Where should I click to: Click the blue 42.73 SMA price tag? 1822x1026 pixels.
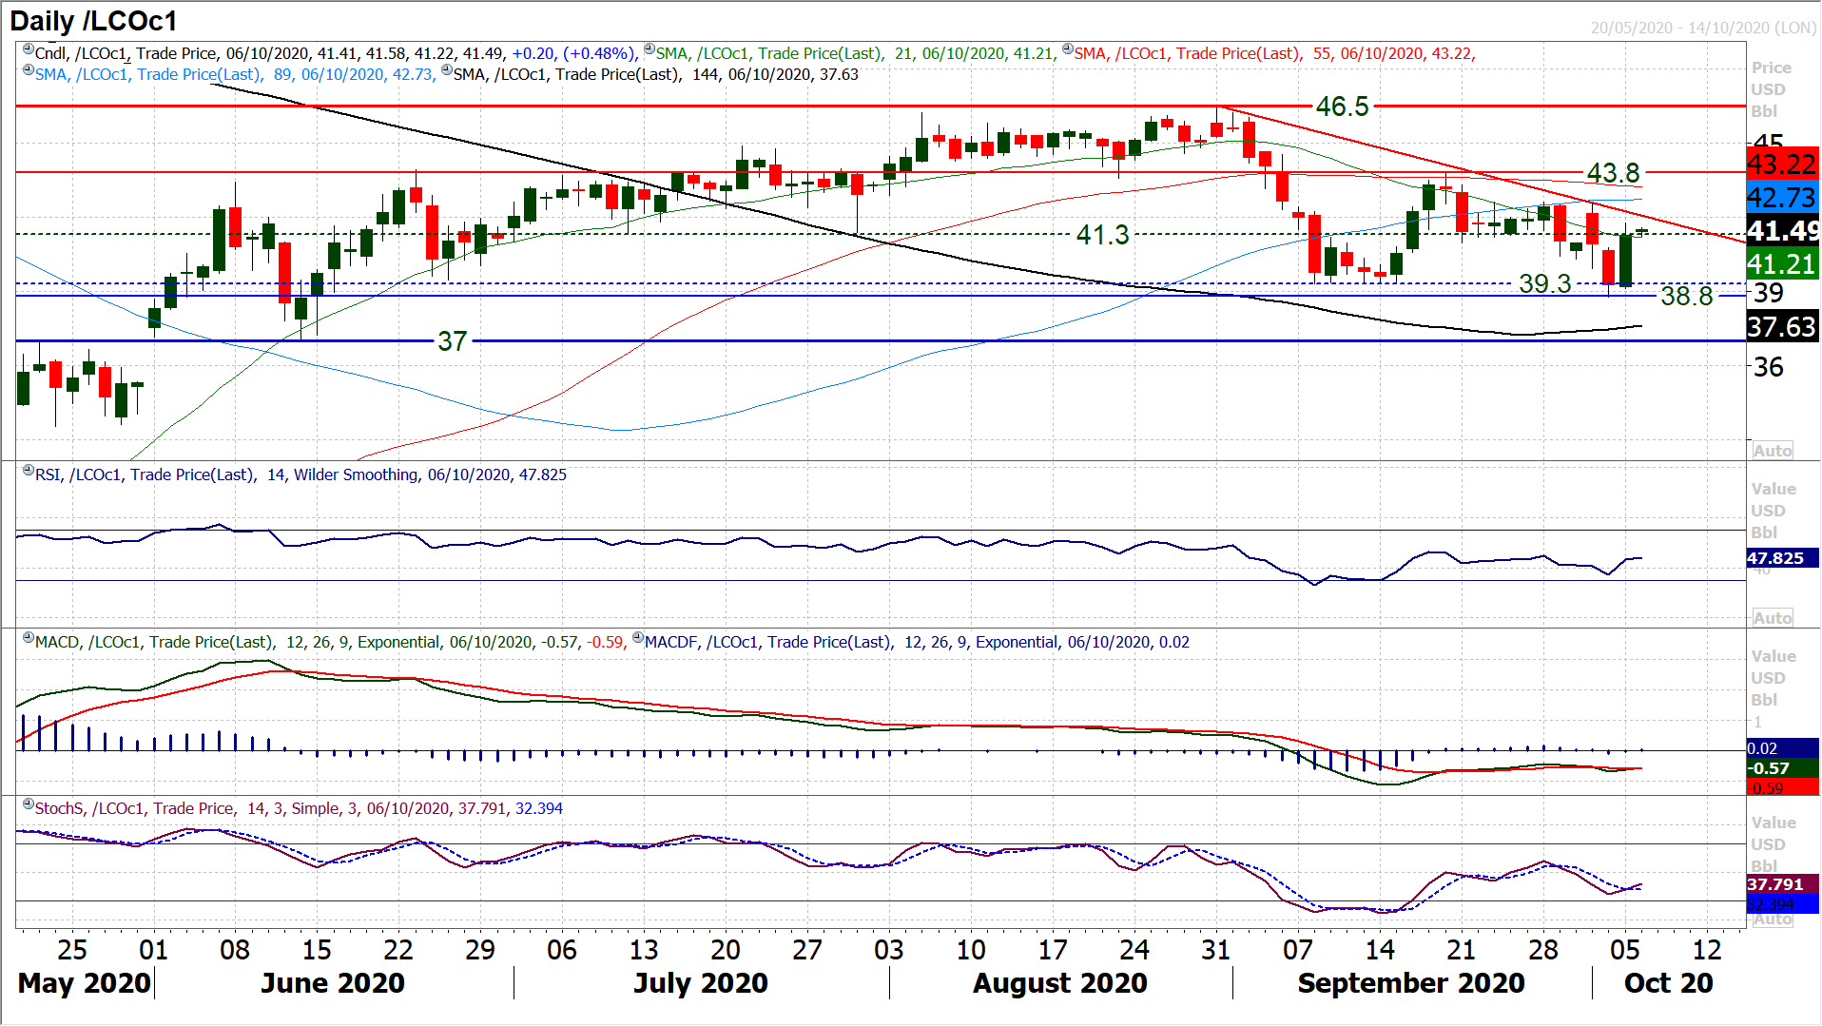tap(1782, 198)
